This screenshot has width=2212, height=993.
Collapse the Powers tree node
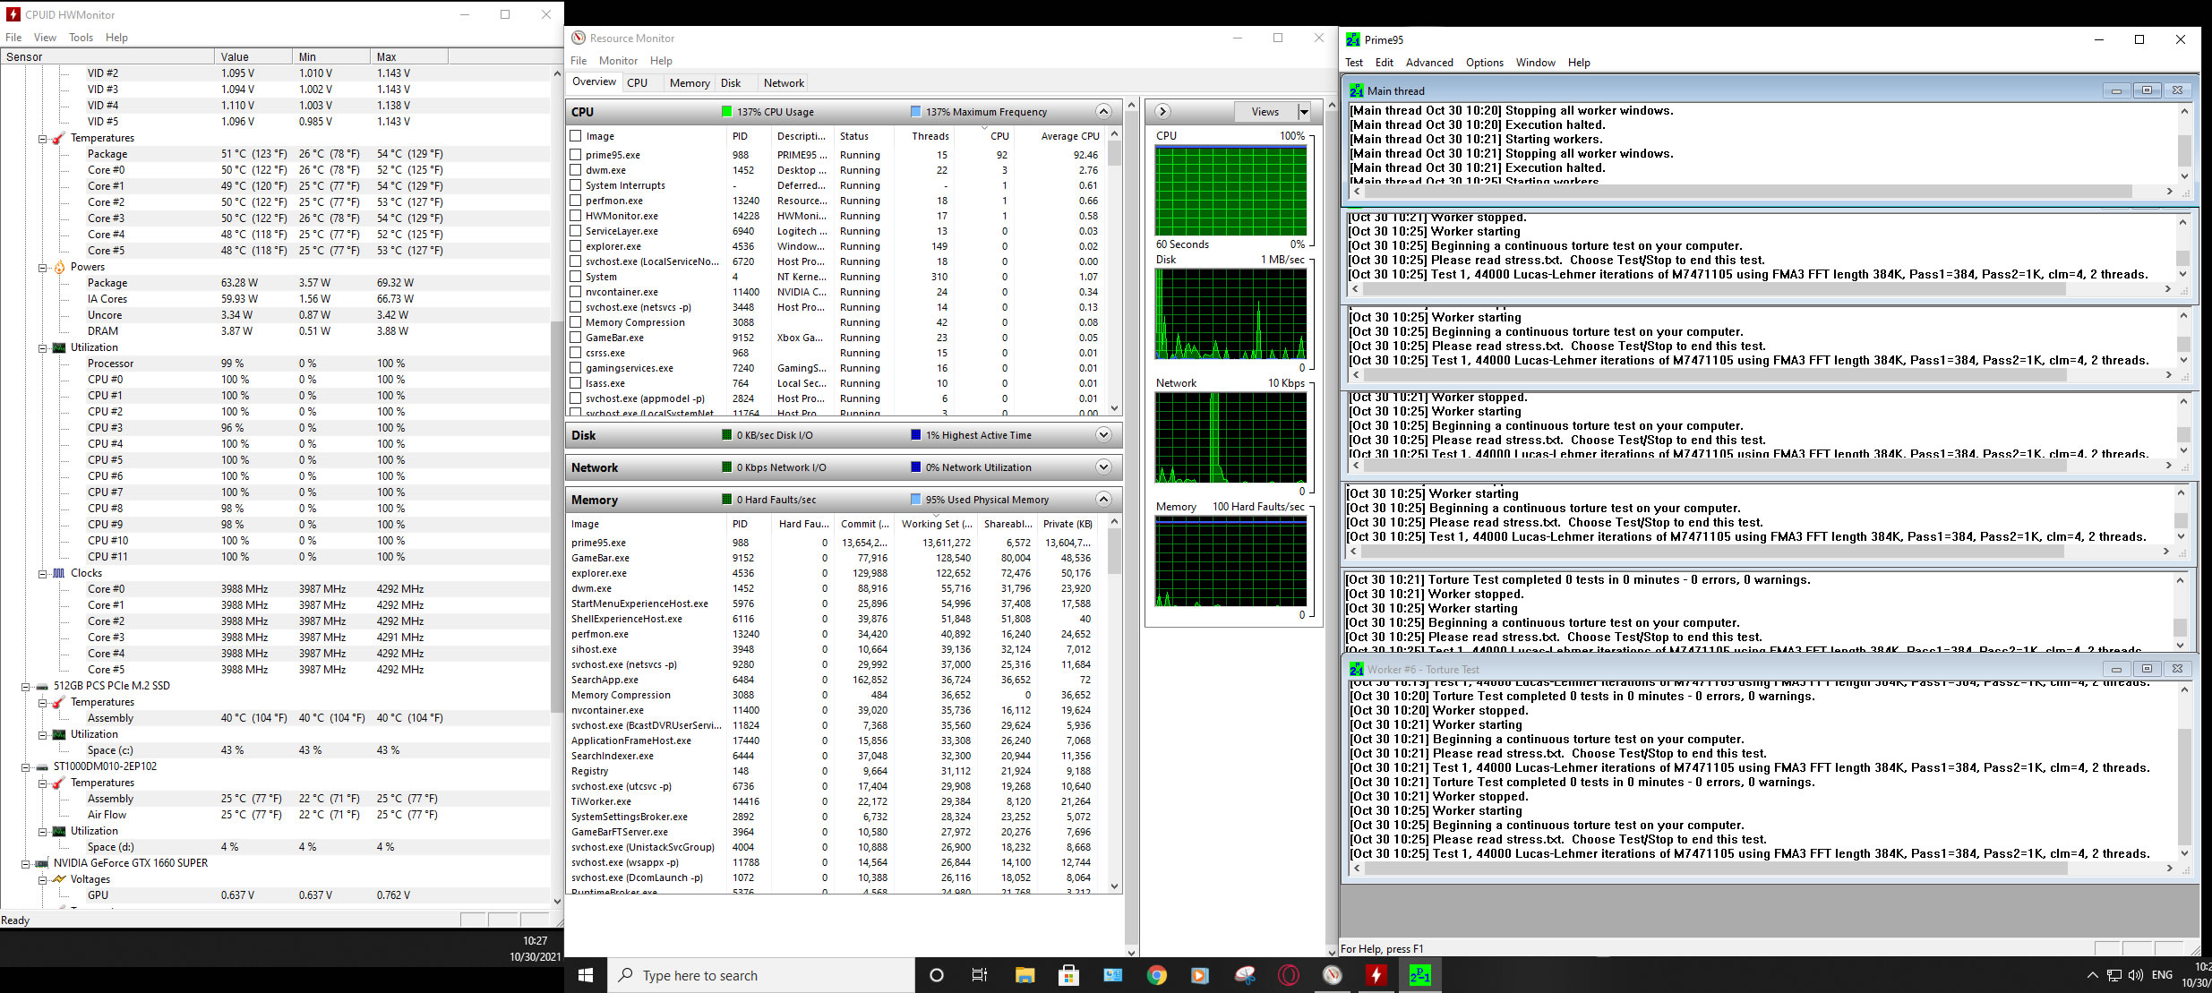click(42, 267)
